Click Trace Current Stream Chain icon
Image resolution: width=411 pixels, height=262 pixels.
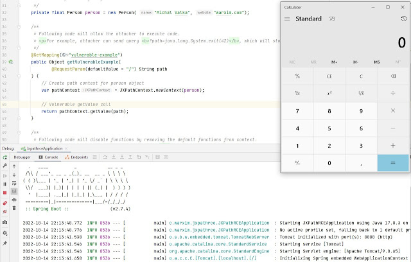coord(166,157)
